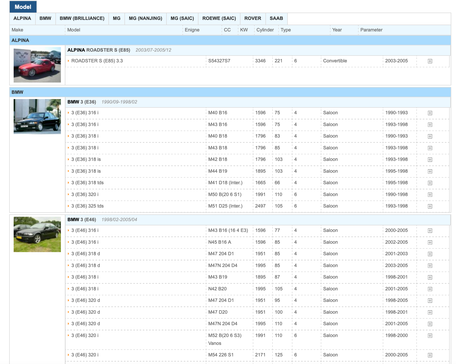Image resolution: width=456 pixels, height=364 pixels.
Task: Click the red Alpina Roadster thumbnail
Action: (37, 65)
